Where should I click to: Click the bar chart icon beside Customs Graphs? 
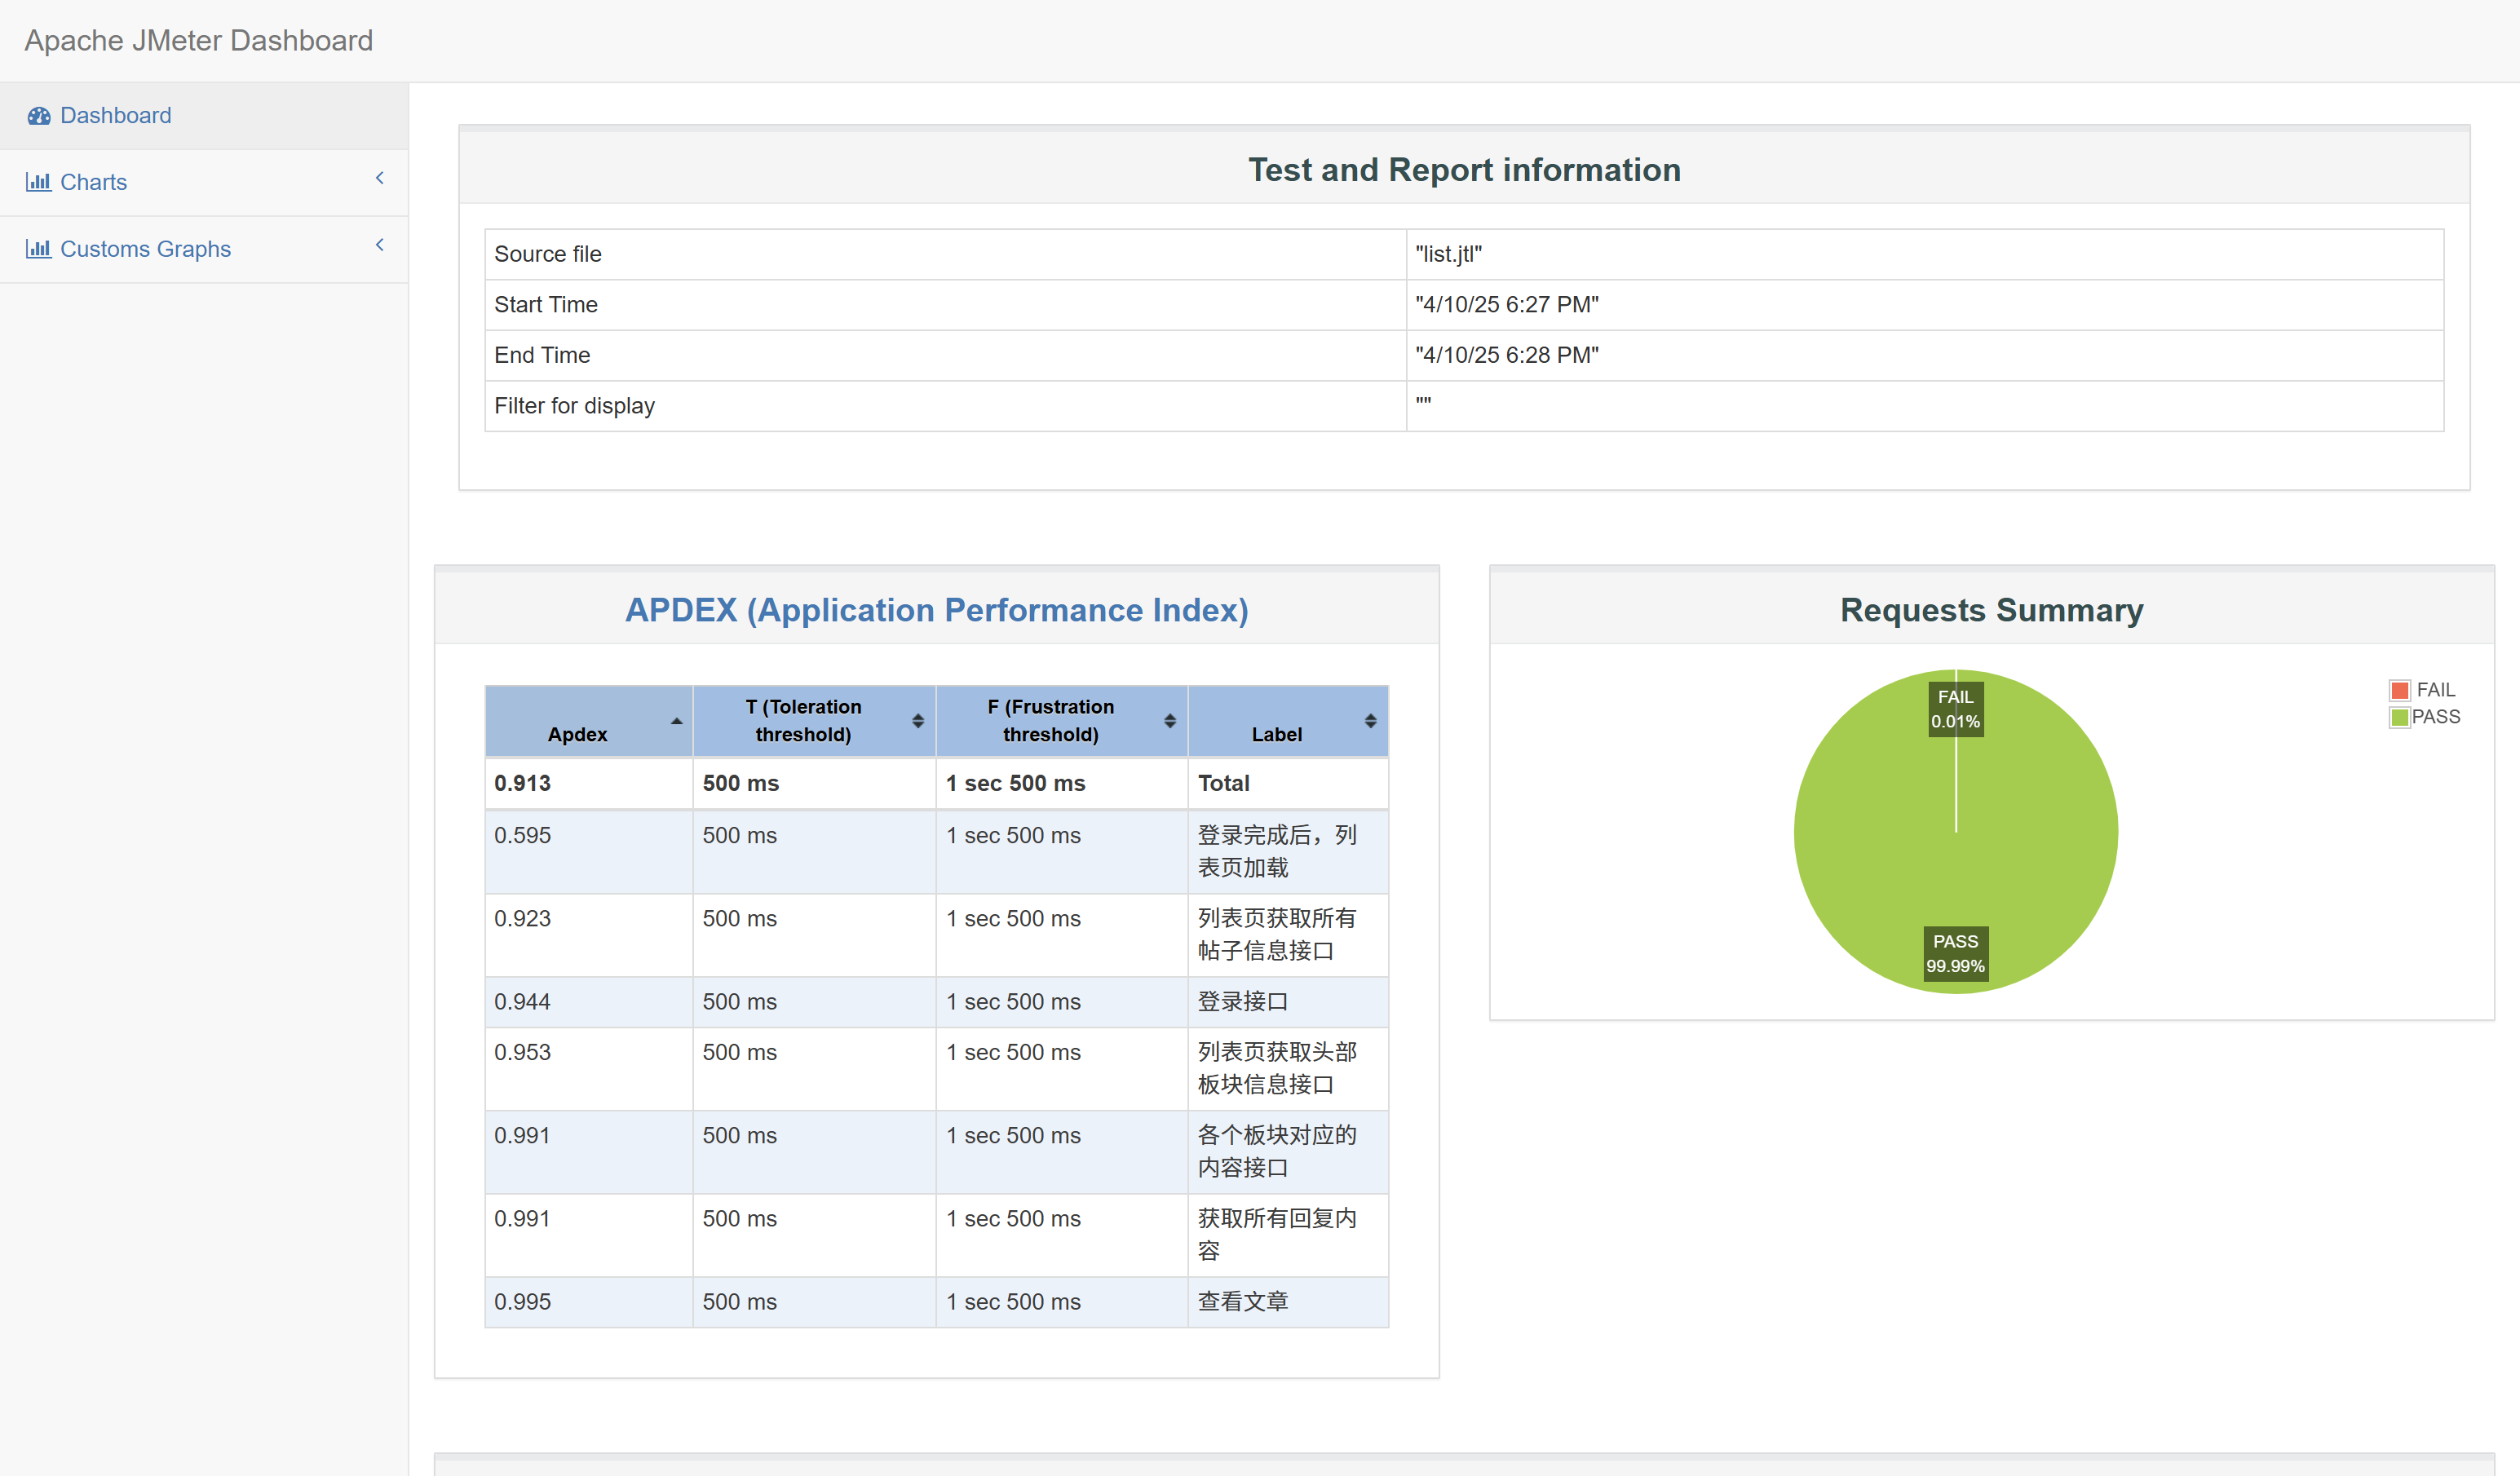39,249
